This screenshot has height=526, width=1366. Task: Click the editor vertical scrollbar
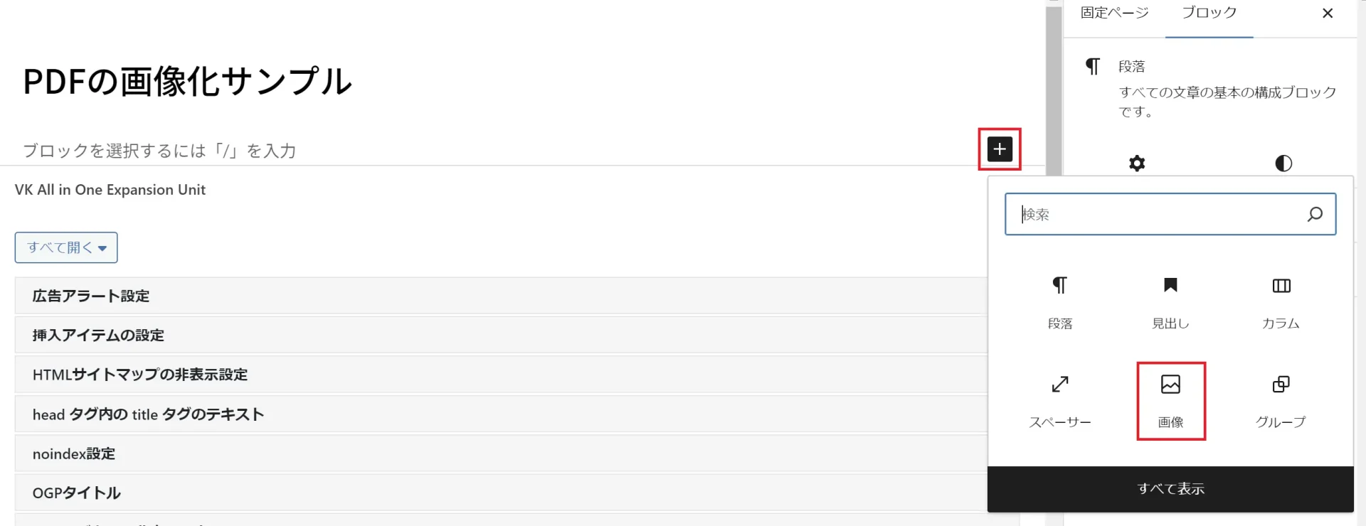tap(1054, 89)
